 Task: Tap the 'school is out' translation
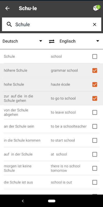pyautogui.click(x=61, y=182)
